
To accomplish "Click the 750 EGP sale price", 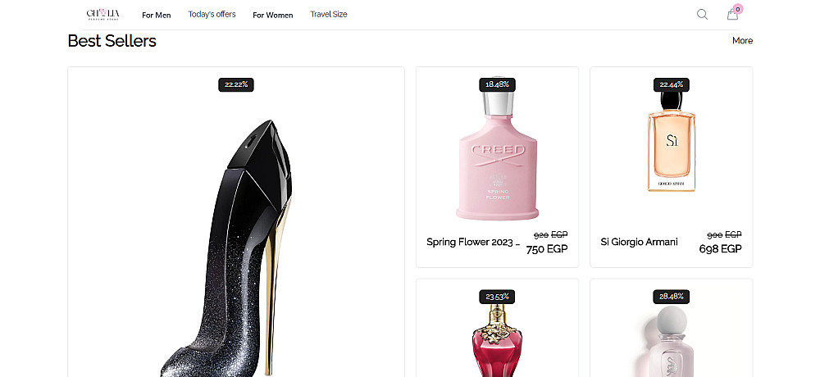I will click(547, 249).
